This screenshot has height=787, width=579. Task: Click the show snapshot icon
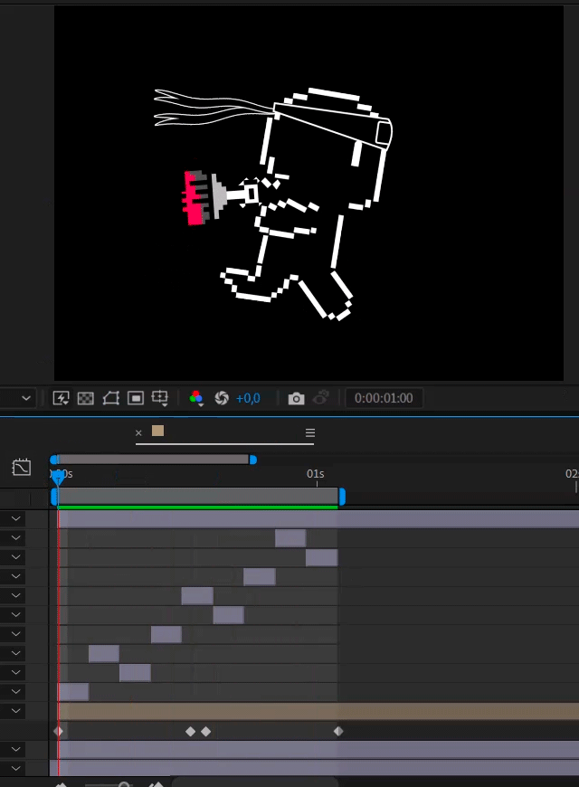(x=320, y=398)
